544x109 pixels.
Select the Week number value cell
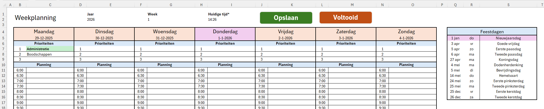click(x=149, y=20)
